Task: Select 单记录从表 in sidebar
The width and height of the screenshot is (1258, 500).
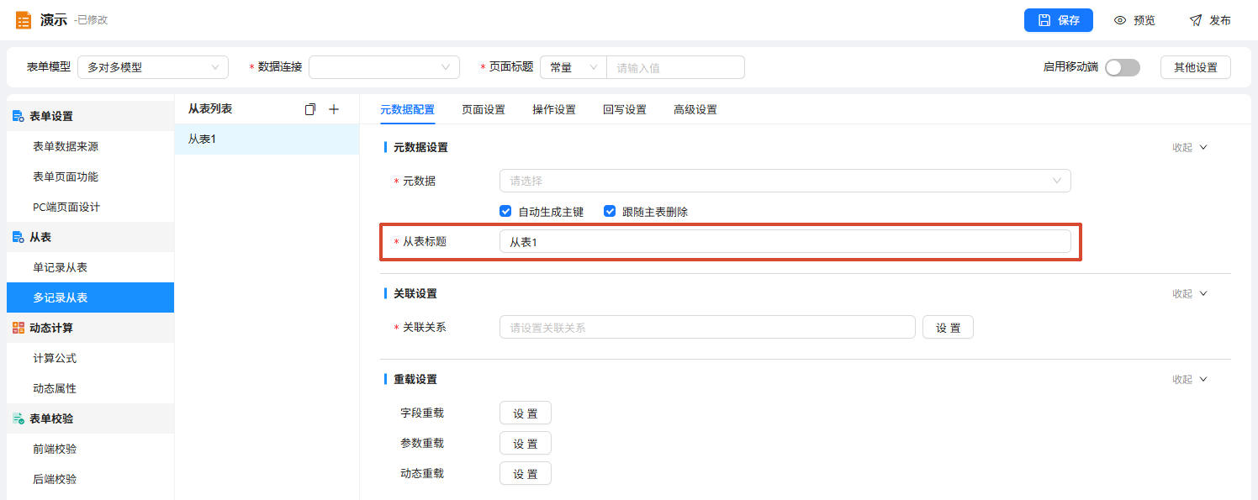Action: [x=91, y=267]
